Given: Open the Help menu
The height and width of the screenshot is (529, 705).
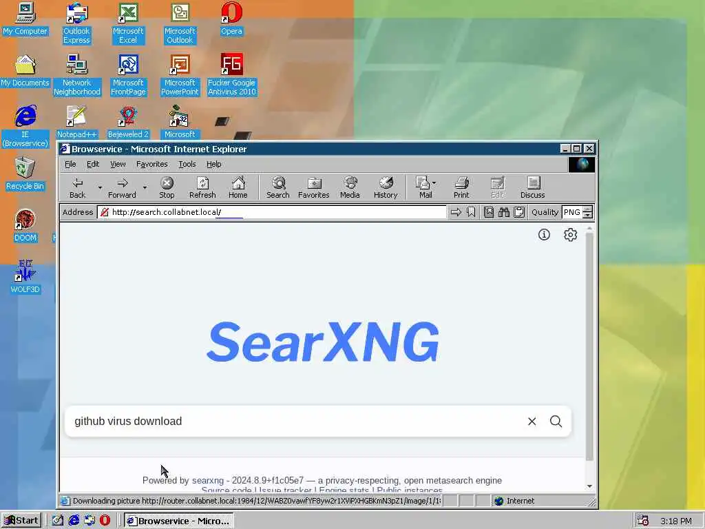Looking at the screenshot, I should [213, 164].
